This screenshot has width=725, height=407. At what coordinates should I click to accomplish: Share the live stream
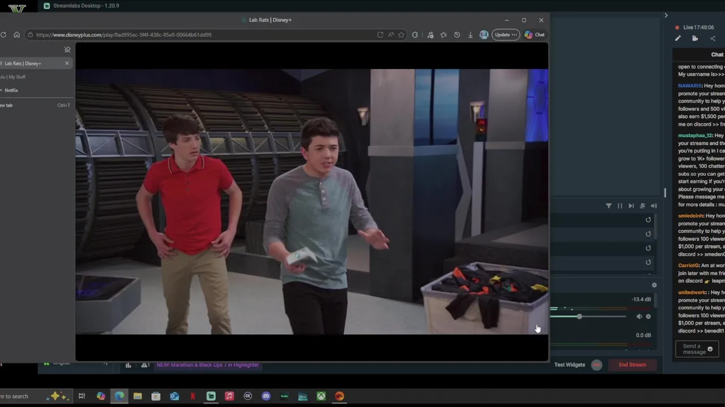coord(713,38)
